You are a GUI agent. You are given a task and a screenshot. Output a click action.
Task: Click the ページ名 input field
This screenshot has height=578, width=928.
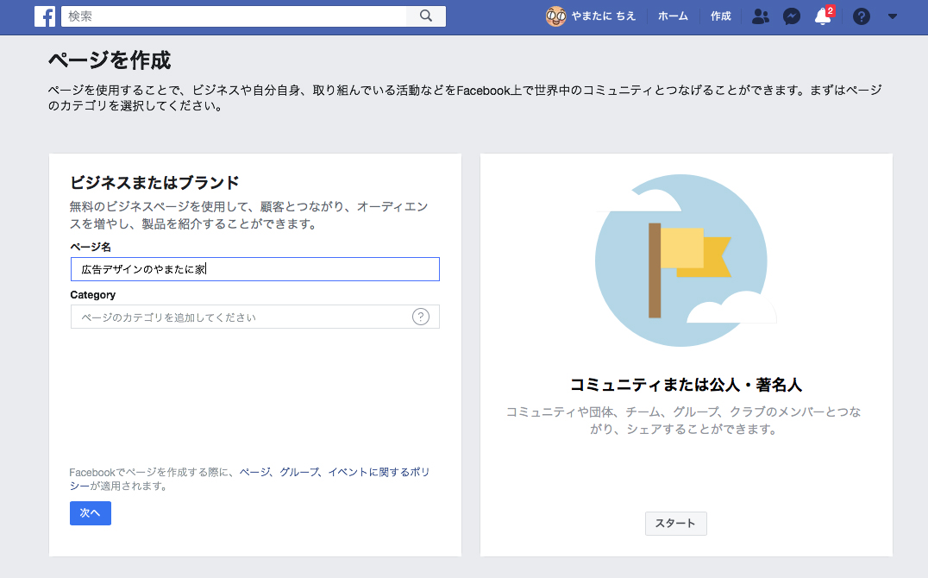coord(255,269)
